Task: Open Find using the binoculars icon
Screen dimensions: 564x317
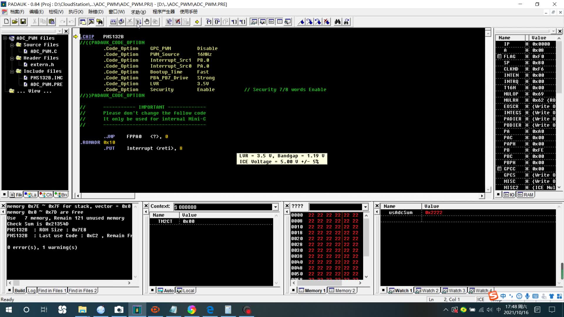Action: point(337,21)
